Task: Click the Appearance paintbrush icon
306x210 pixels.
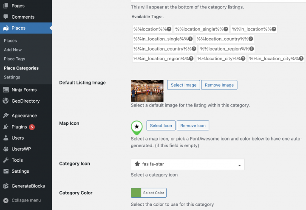Action: 6,115
